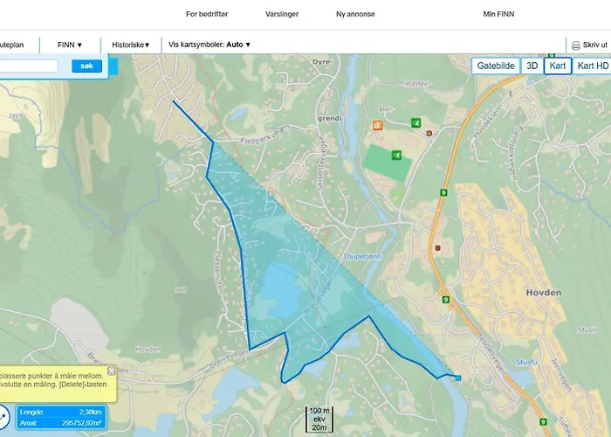The image size is (611, 437).
Task: Click the green ski symbol near åsen
Action: [x=415, y=123]
